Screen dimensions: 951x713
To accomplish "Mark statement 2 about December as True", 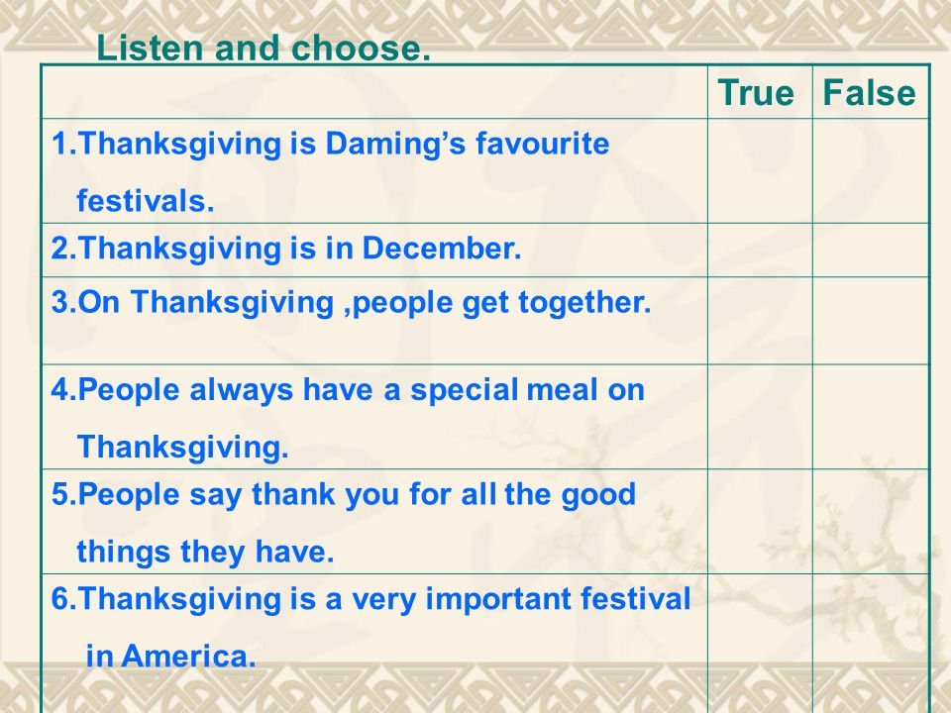I will [x=760, y=250].
